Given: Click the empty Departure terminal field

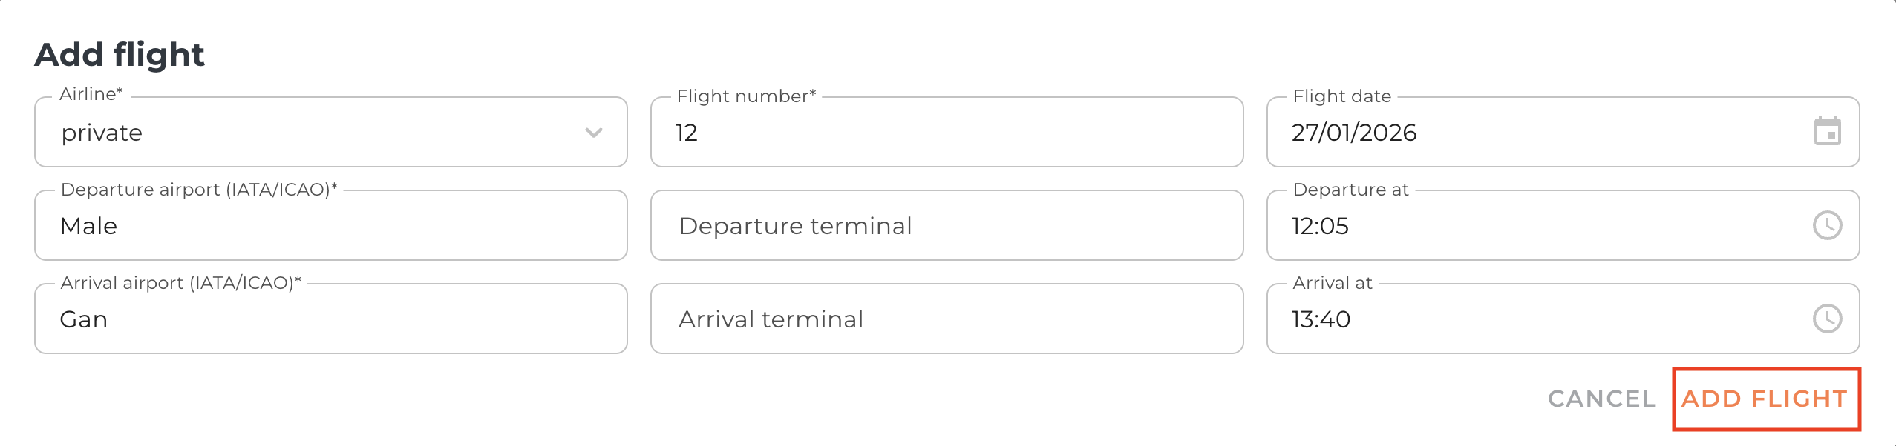Looking at the screenshot, I should pos(947,226).
